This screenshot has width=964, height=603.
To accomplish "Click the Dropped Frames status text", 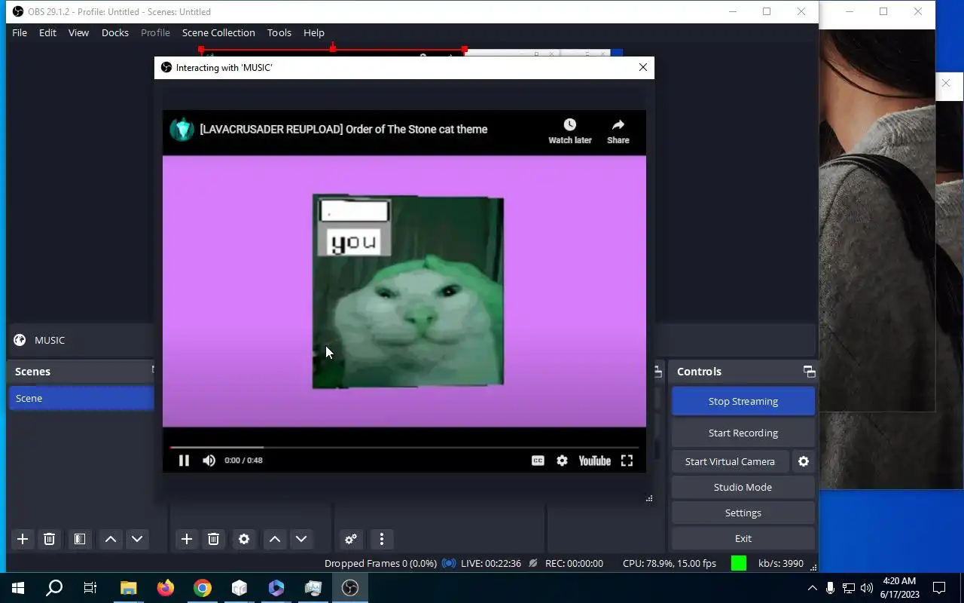I will pyautogui.click(x=380, y=563).
